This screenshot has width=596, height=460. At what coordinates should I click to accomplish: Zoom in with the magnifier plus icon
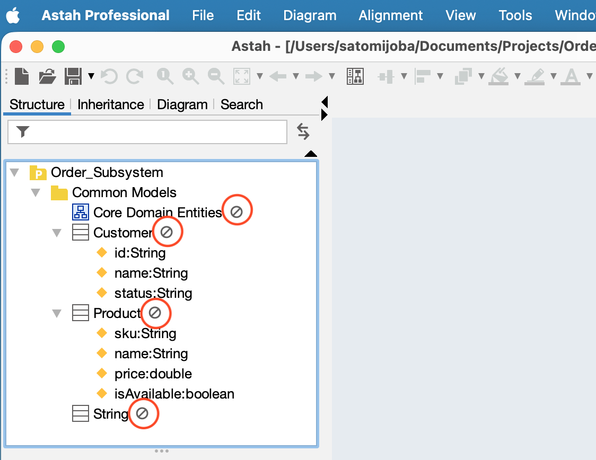click(x=190, y=76)
